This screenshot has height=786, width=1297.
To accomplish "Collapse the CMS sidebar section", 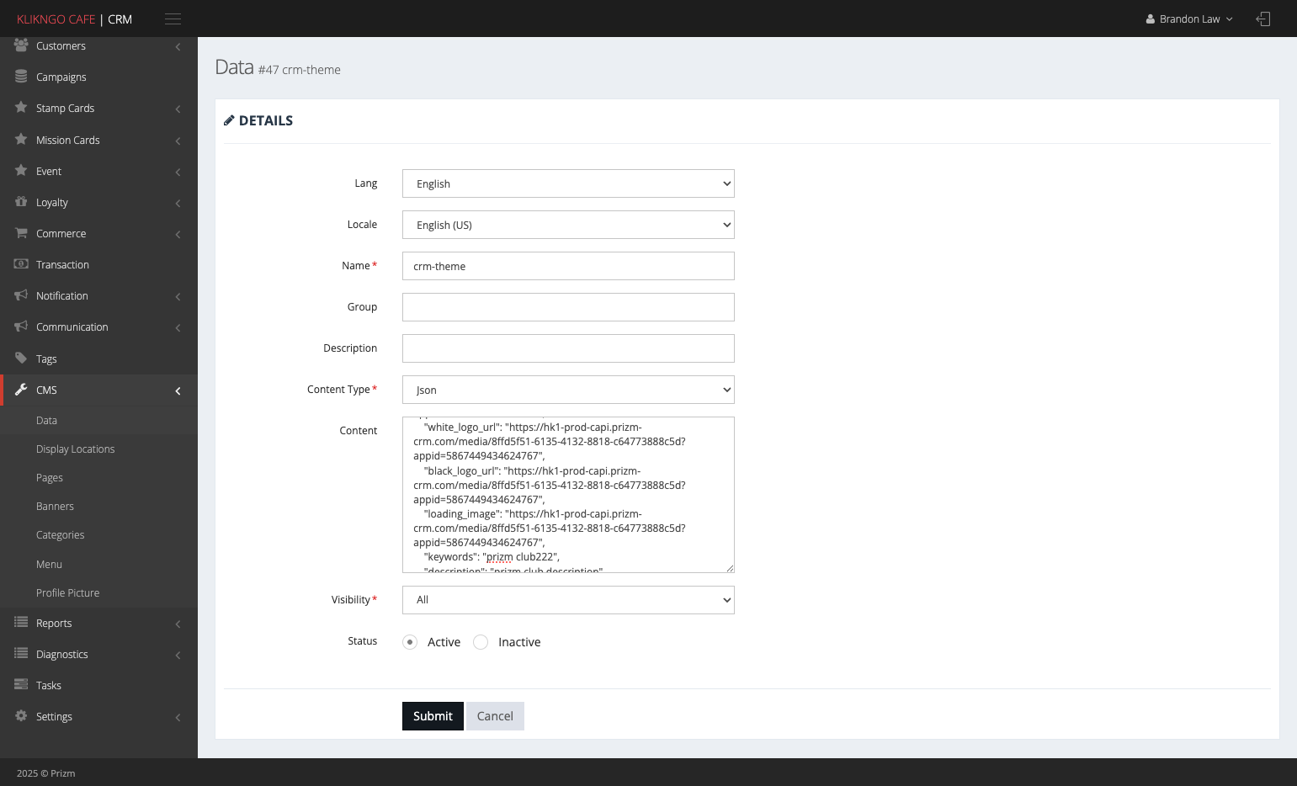I will (x=99, y=390).
